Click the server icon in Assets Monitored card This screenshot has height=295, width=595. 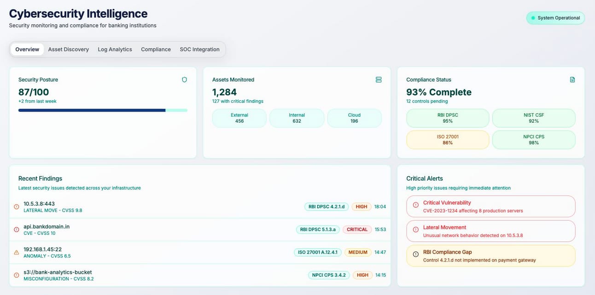coord(379,79)
